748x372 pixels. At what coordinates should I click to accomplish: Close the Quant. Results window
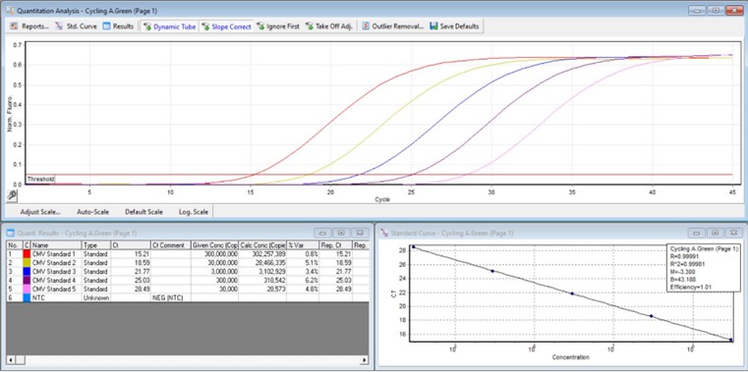(359, 233)
